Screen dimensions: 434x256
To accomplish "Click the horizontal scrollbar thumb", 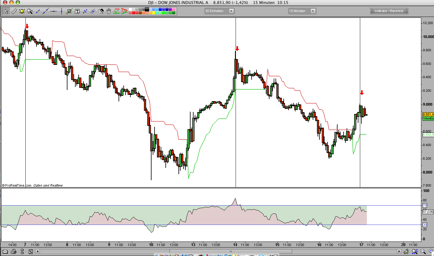I will click(231, 251).
